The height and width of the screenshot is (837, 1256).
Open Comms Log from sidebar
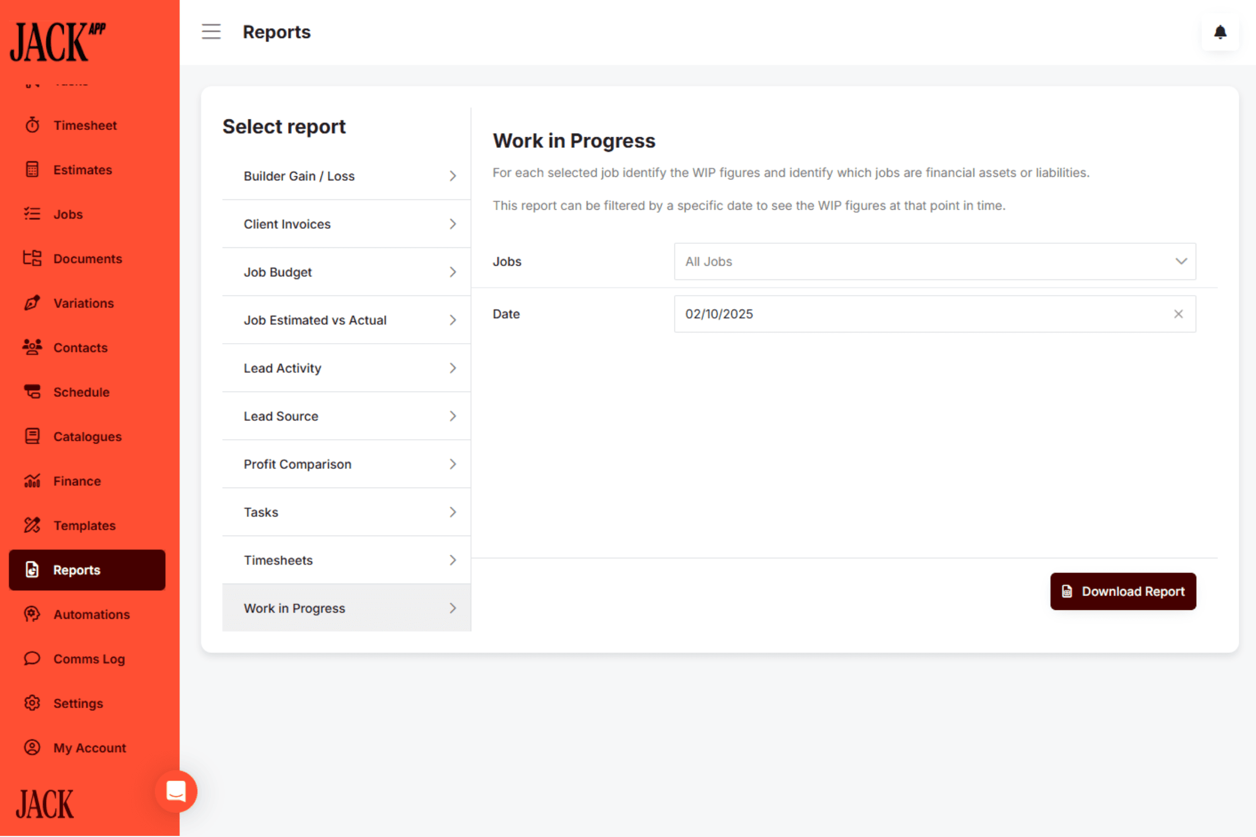point(89,659)
